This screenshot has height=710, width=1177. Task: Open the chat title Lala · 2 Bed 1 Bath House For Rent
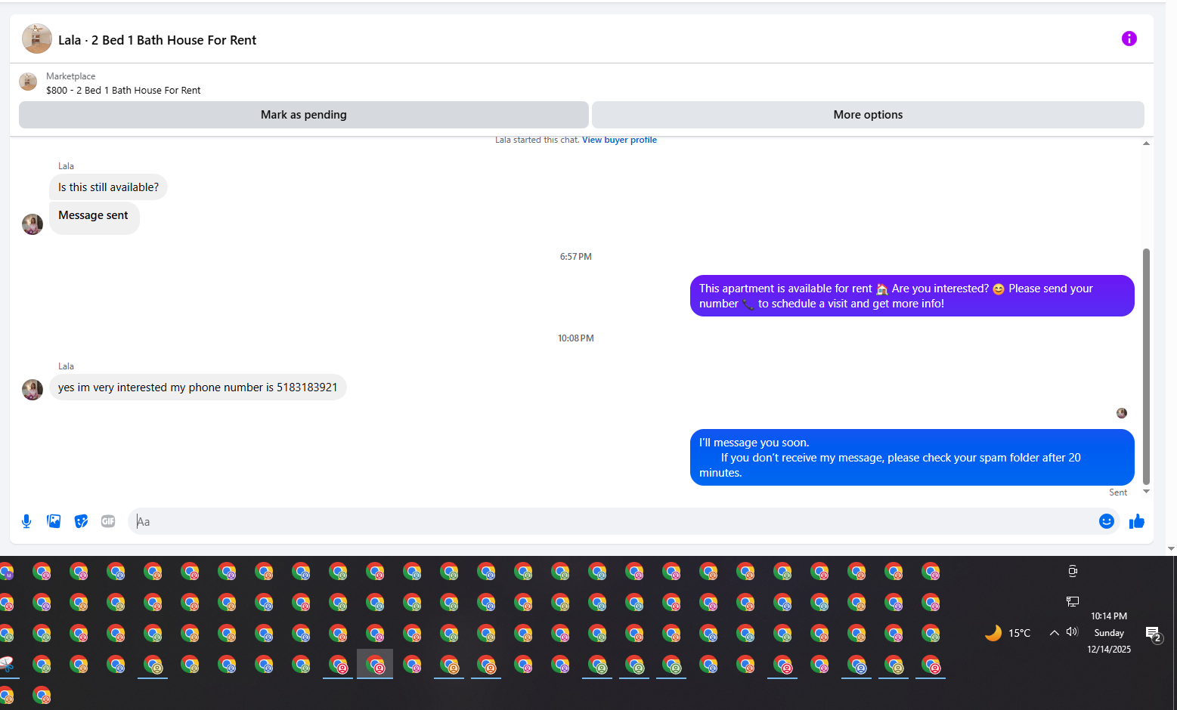(x=157, y=40)
